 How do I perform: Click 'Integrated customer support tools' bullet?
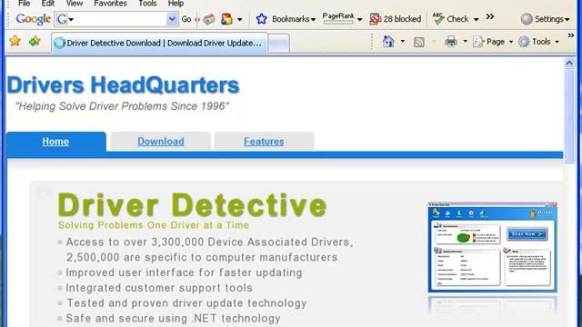coord(159,288)
